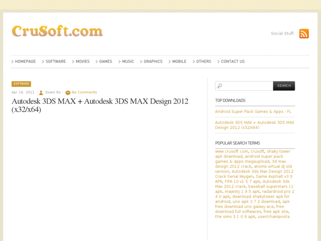Focus the search text field
This screenshot has height=241, width=321.
click(244, 86)
